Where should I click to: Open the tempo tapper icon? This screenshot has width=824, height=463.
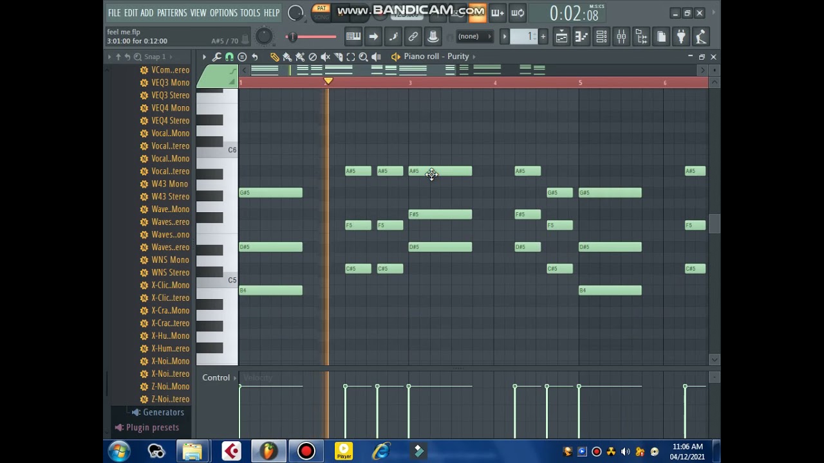pyautogui.click(x=701, y=37)
